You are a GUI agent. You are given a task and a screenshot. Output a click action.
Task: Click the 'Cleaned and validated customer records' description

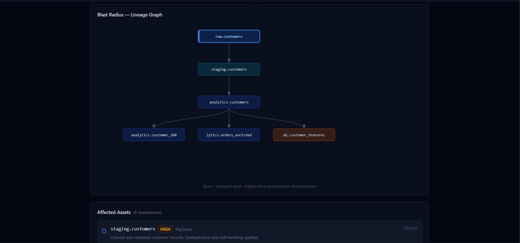(x=185, y=238)
